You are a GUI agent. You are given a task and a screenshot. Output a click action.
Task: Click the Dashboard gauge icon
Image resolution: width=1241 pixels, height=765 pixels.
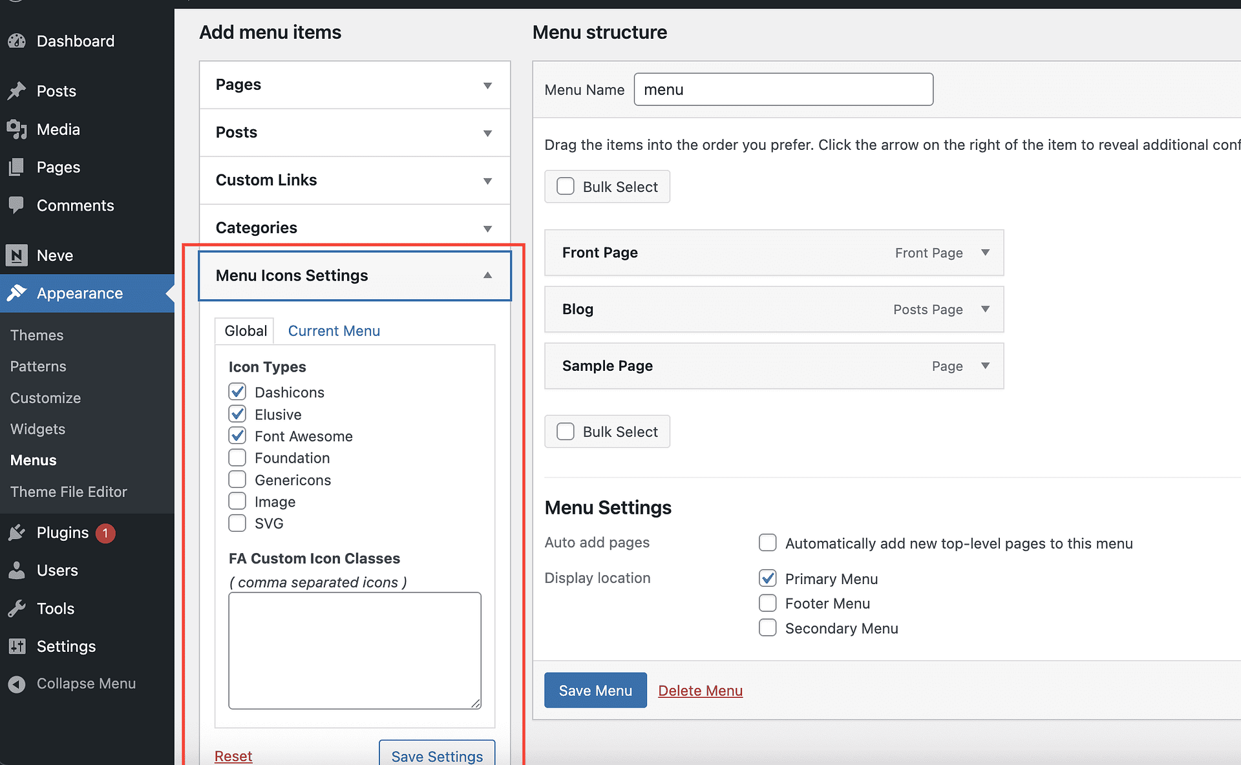click(17, 41)
